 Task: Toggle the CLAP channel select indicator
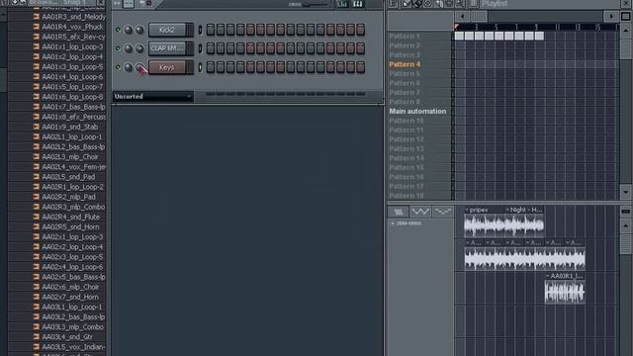point(200,48)
